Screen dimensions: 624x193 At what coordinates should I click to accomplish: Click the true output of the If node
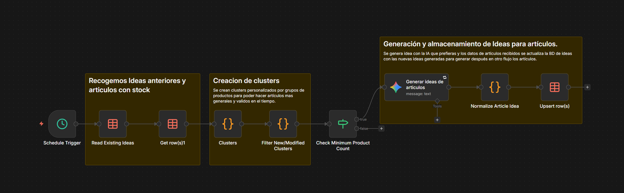click(356, 119)
